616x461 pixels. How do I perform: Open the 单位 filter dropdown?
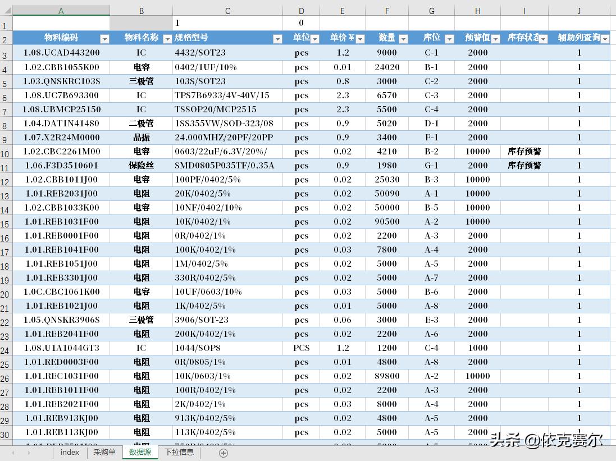pos(314,38)
